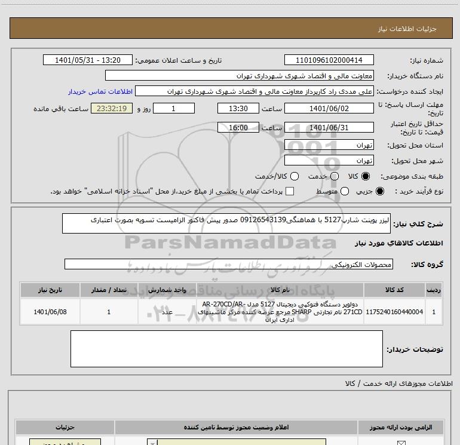Click the تعداد / مقدار column header
The height and width of the screenshot is (445, 460).
click(x=109, y=290)
